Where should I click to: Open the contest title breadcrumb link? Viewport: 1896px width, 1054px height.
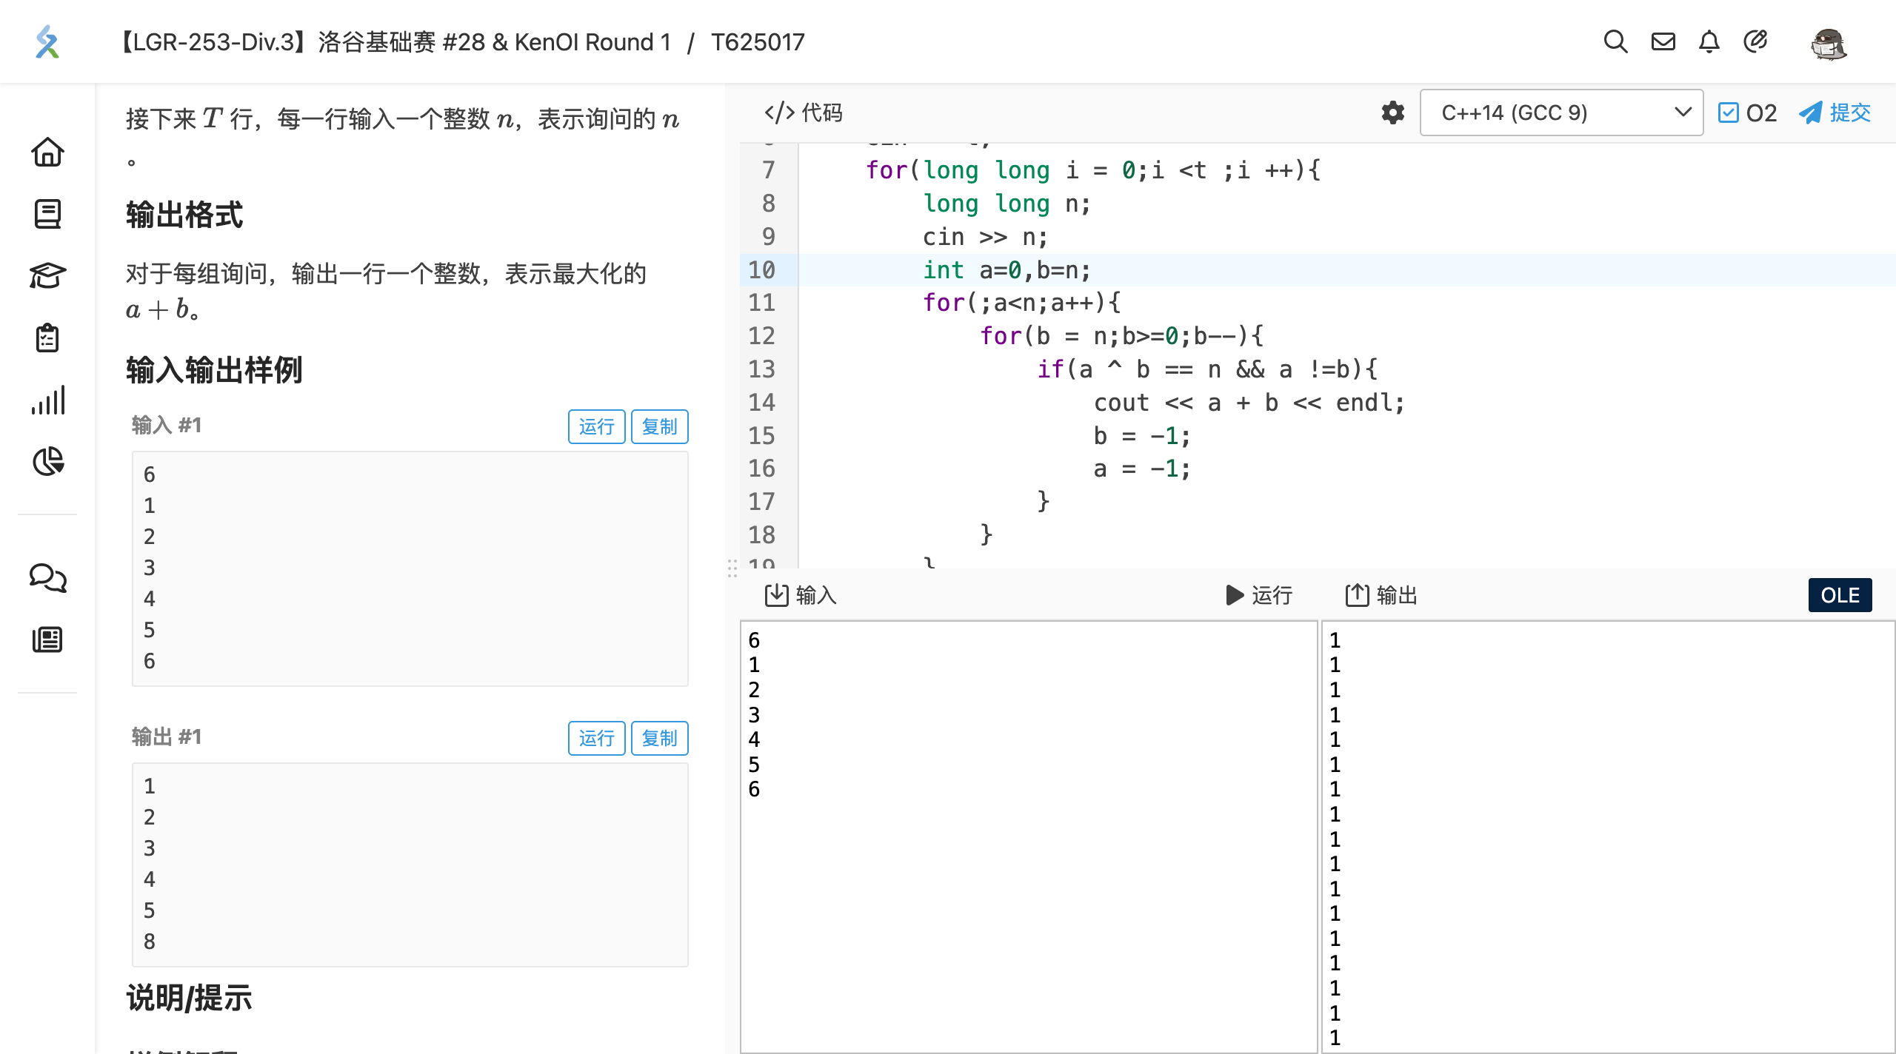[395, 42]
